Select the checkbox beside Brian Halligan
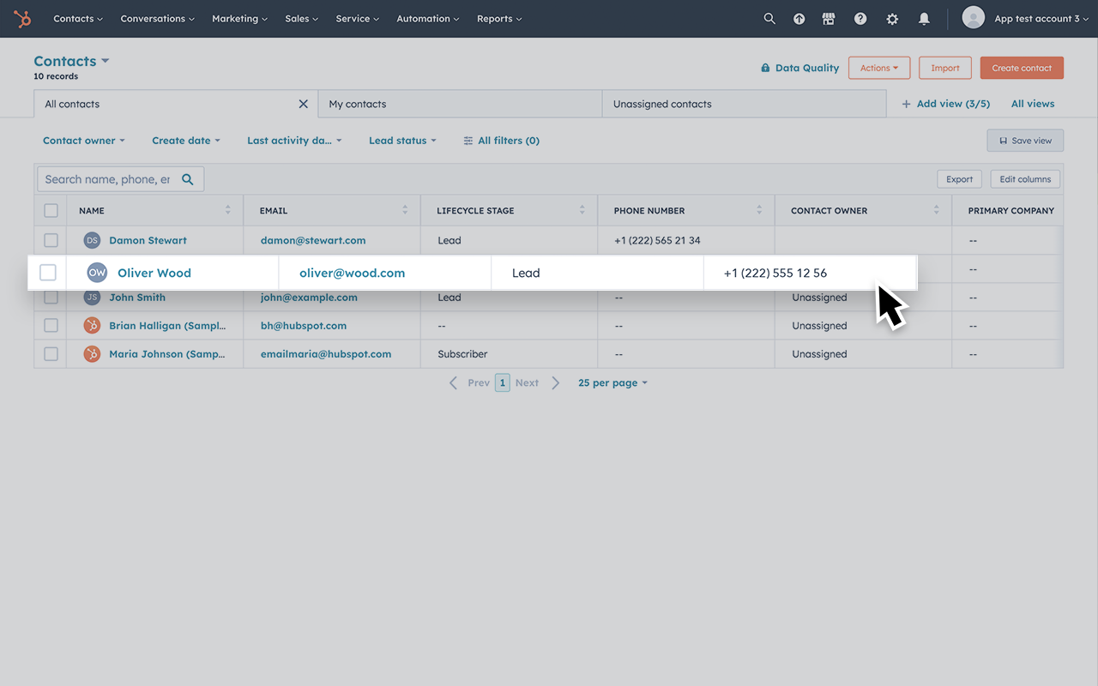 point(51,325)
